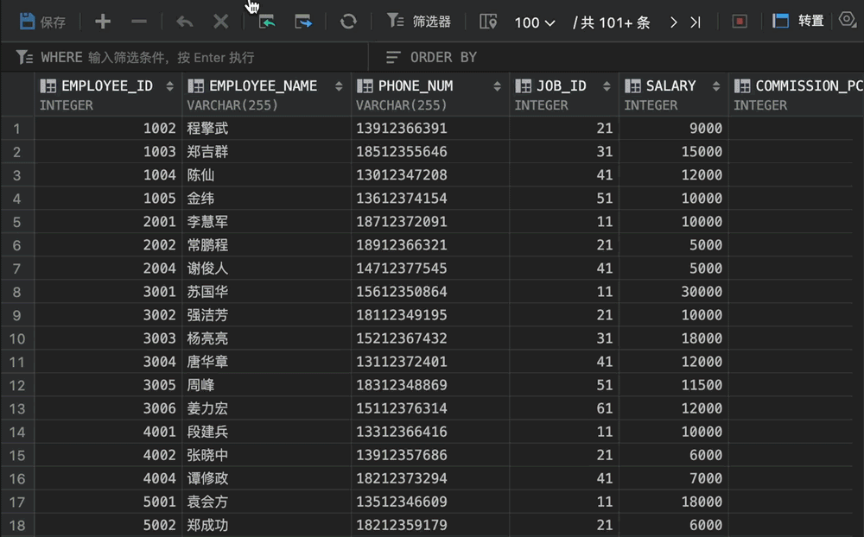Sort by PHONE_NUM column arrows
The height and width of the screenshot is (537, 864).
pos(497,86)
